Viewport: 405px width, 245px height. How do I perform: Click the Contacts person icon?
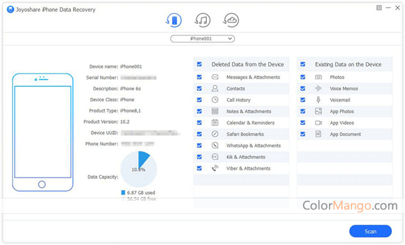(215, 88)
